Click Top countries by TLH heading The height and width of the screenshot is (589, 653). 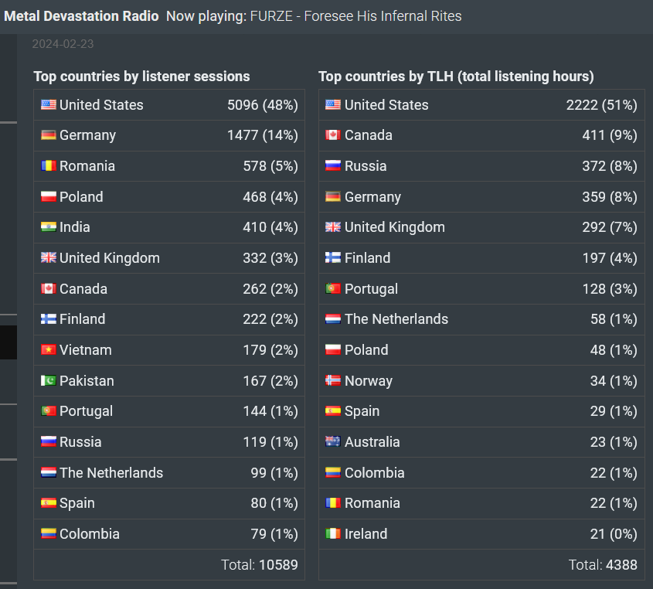click(456, 77)
